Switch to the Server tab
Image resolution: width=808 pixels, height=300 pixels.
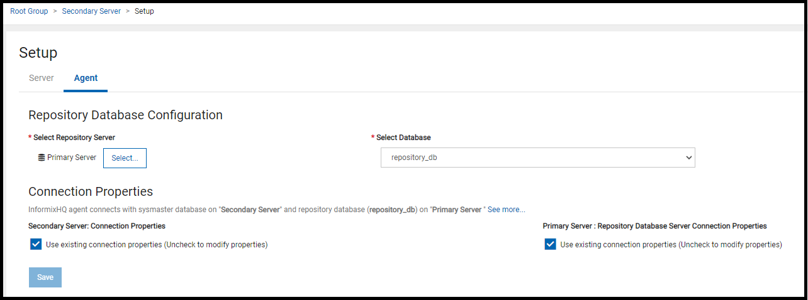point(42,78)
